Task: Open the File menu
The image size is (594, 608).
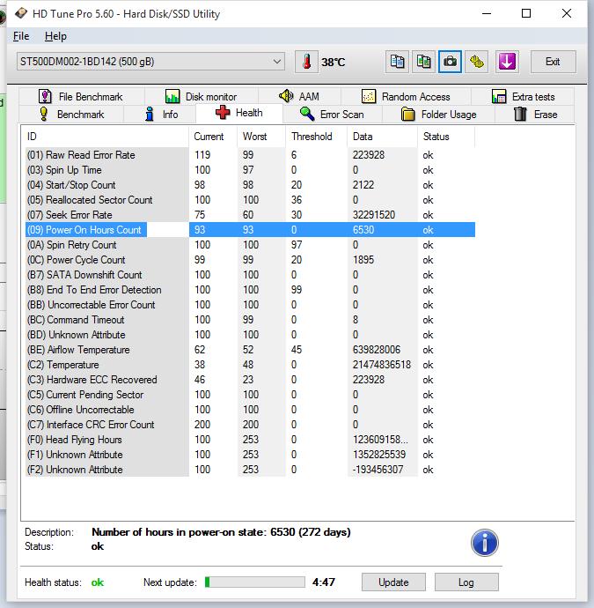Action: click(21, 36)
